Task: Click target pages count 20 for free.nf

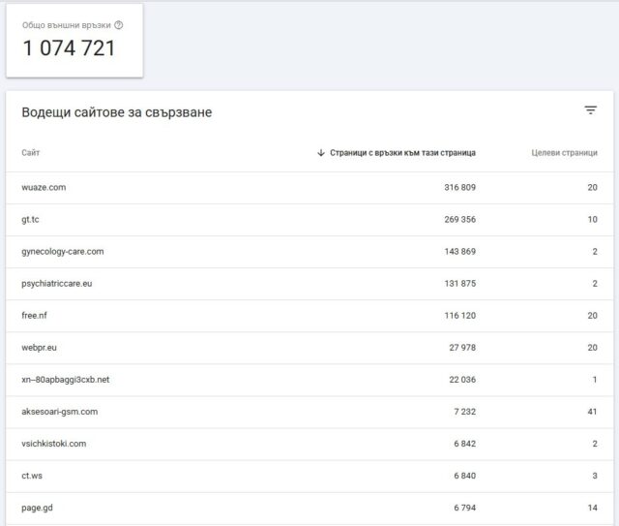Action: click(x=592, y=316)
